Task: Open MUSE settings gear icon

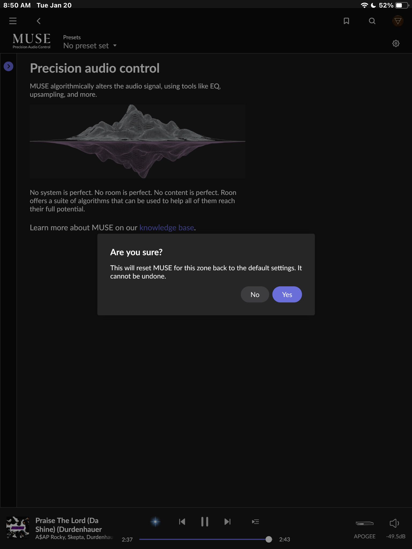Action: tap(396, 43)
